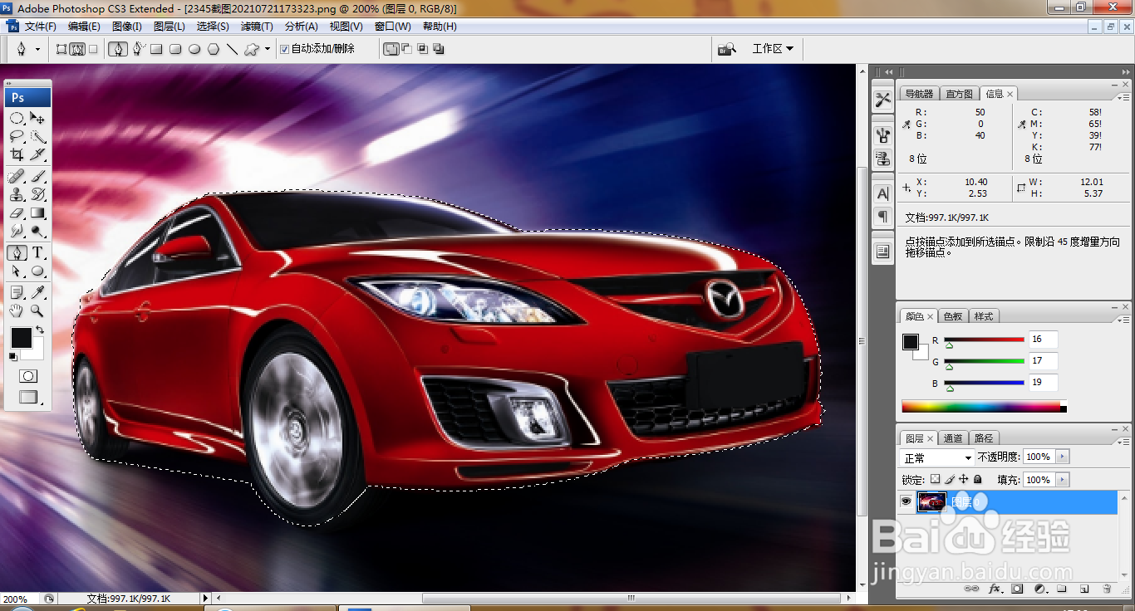The width and height of the screenshot is (1135, 611).
Task: Switch to the 路径 tab
Action: click(x=983, y=438)
